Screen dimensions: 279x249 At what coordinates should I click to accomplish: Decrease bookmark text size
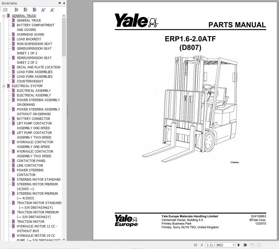[52, 10]
